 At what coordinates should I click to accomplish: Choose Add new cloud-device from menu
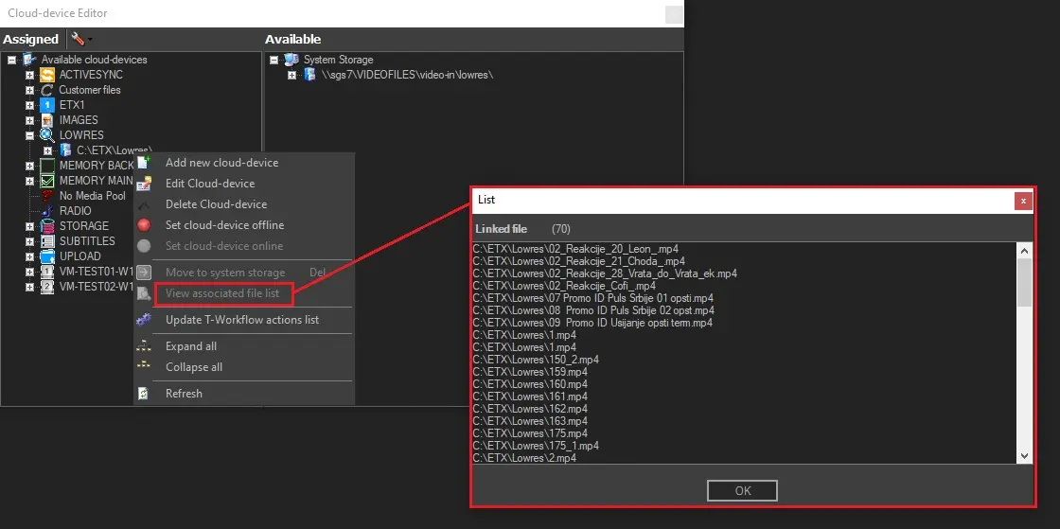221,163
